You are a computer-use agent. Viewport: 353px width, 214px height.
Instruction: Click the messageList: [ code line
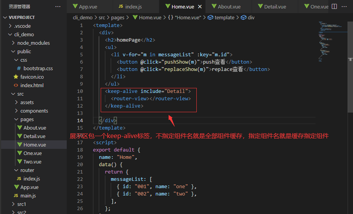point(132,179)
